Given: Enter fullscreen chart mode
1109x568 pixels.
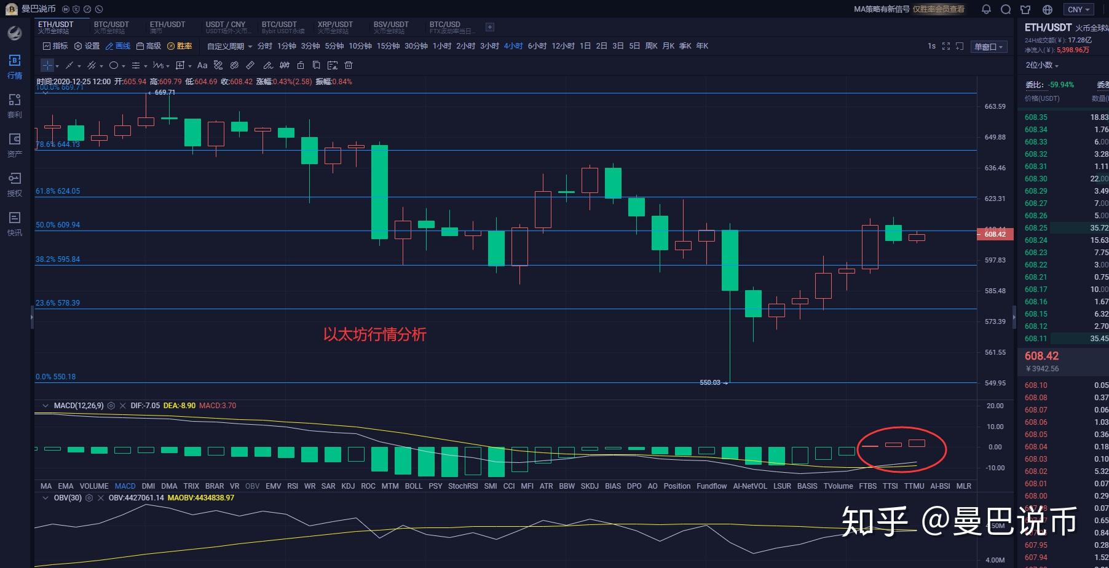Looking at the screenshot, I should pos(946,46).
